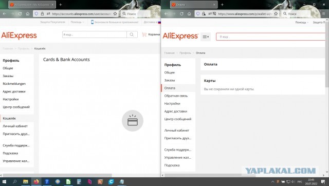Screen dimensions: 329x186
Task: Open a new tab in the left window
Action: (x=61, y=5)
